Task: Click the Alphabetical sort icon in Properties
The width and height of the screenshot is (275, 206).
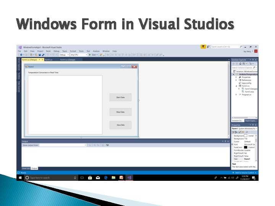Action: click(236, 132)
